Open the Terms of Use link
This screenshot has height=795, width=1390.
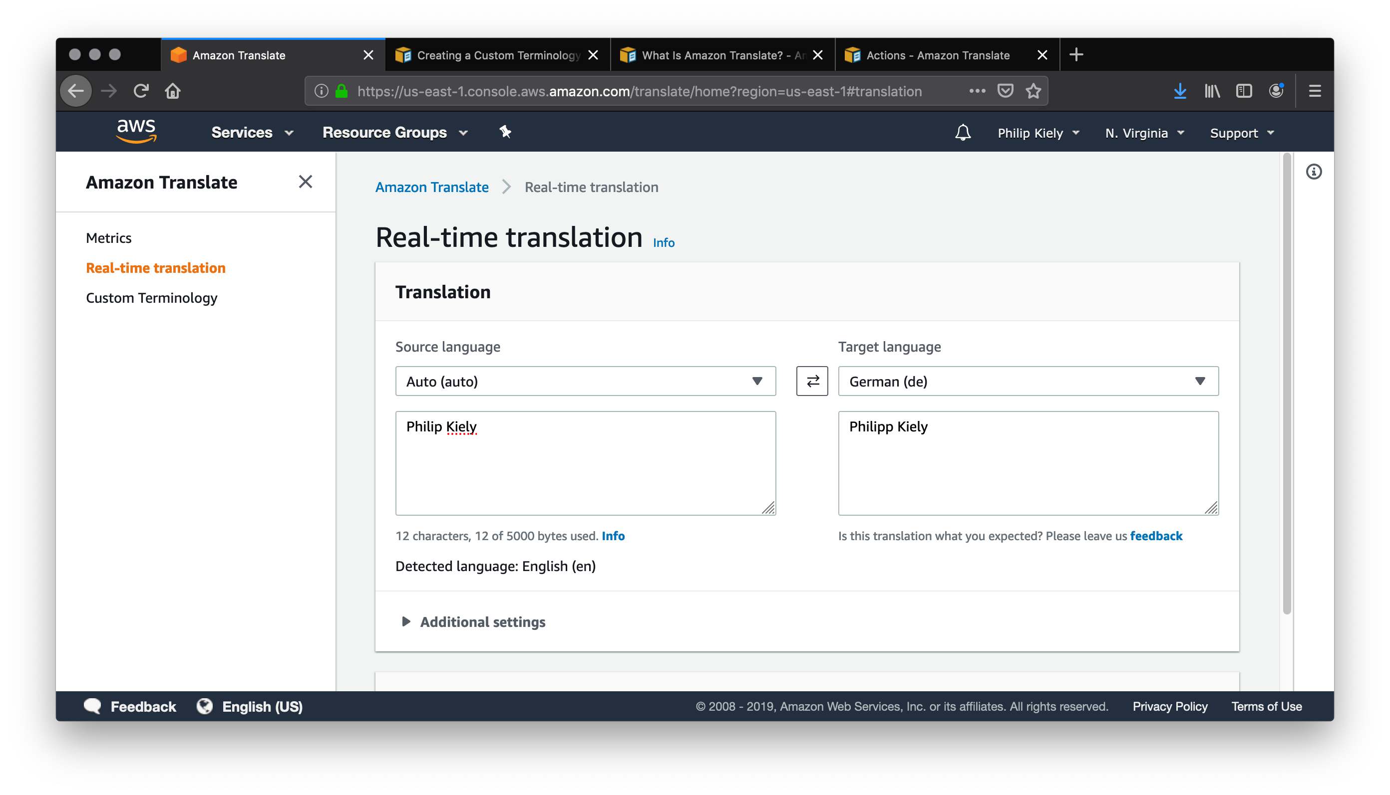(x=1267, y=707)
